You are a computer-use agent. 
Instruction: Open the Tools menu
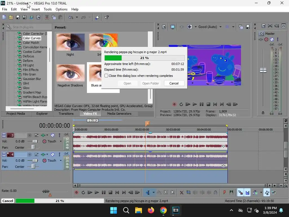pyautogui.click(x=47, y=9)
